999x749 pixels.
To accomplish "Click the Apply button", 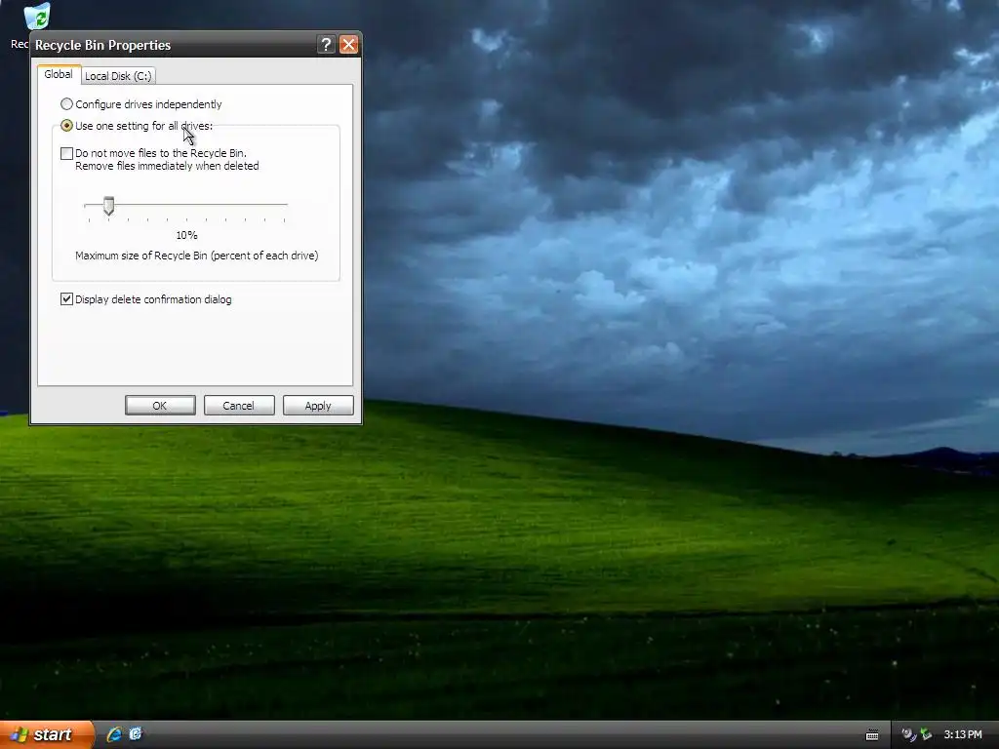I will point(318,406).
